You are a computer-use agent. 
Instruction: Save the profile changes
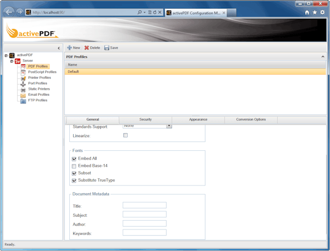(111, 48)
